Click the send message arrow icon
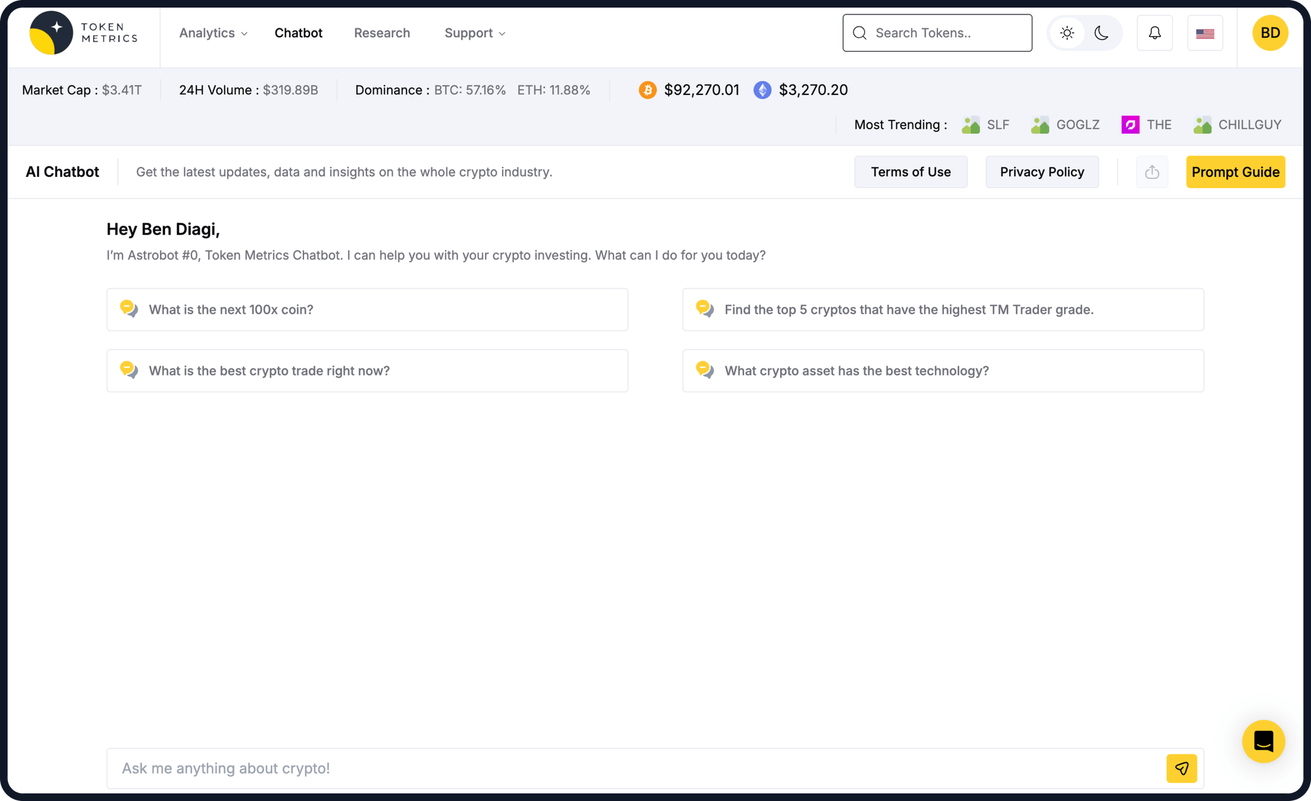The image size is (1311, 801). click(1182, 768)
